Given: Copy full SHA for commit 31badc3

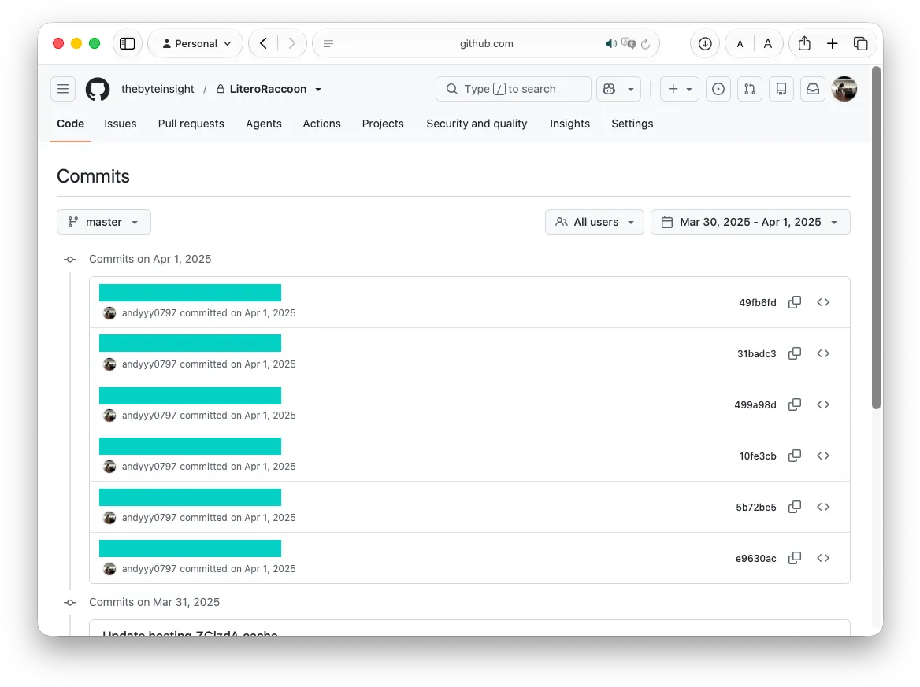Looking at the screenshot, I should [x=795, y=353].
